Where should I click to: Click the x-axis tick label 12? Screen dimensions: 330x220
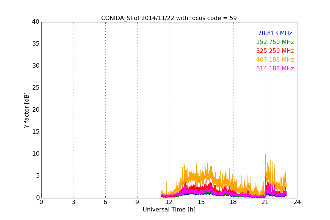pyautogui.click(x=169, y=202)
